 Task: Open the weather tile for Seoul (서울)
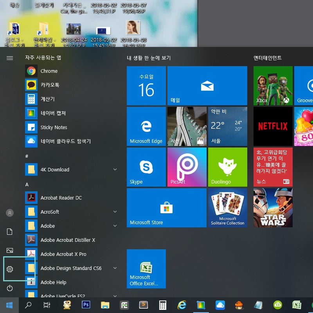click(x=228, y=126)
